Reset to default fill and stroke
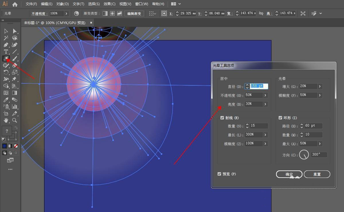This screenshot has height=212, width=344. (3, 139)
